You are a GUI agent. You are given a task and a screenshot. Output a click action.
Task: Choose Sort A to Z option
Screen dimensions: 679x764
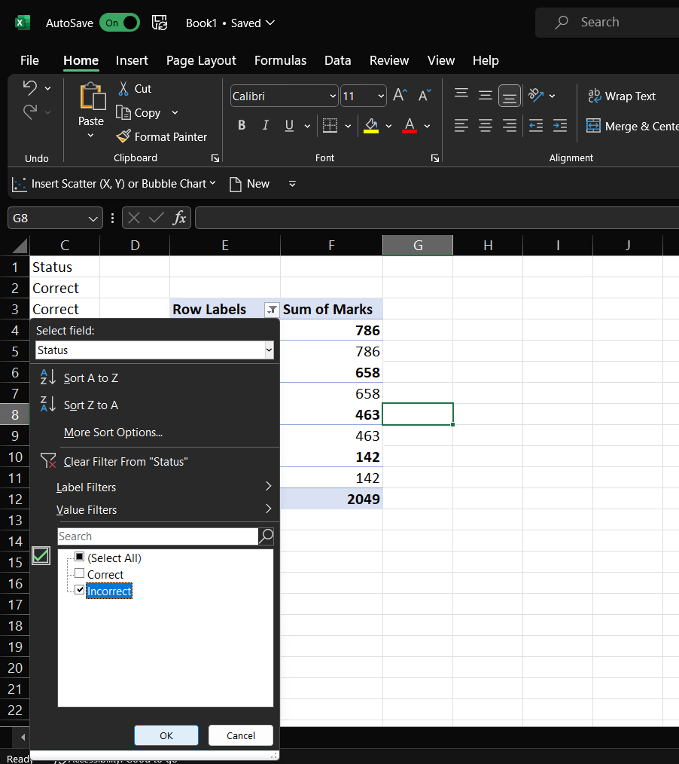coord(90,377)
